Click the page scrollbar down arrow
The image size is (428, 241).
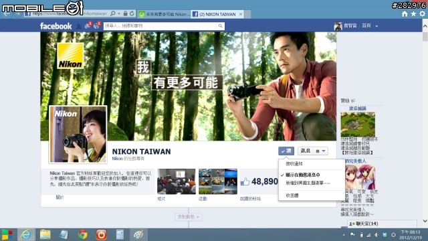(x=425, y=221)
